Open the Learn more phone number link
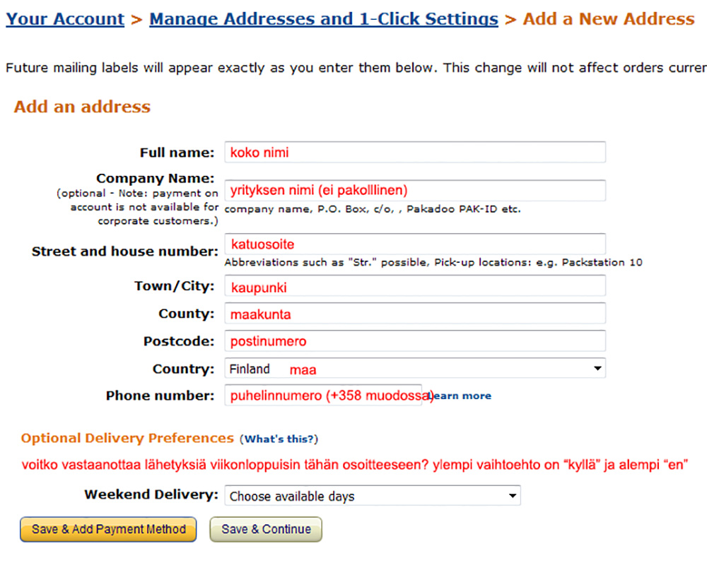 coord(460,396)
